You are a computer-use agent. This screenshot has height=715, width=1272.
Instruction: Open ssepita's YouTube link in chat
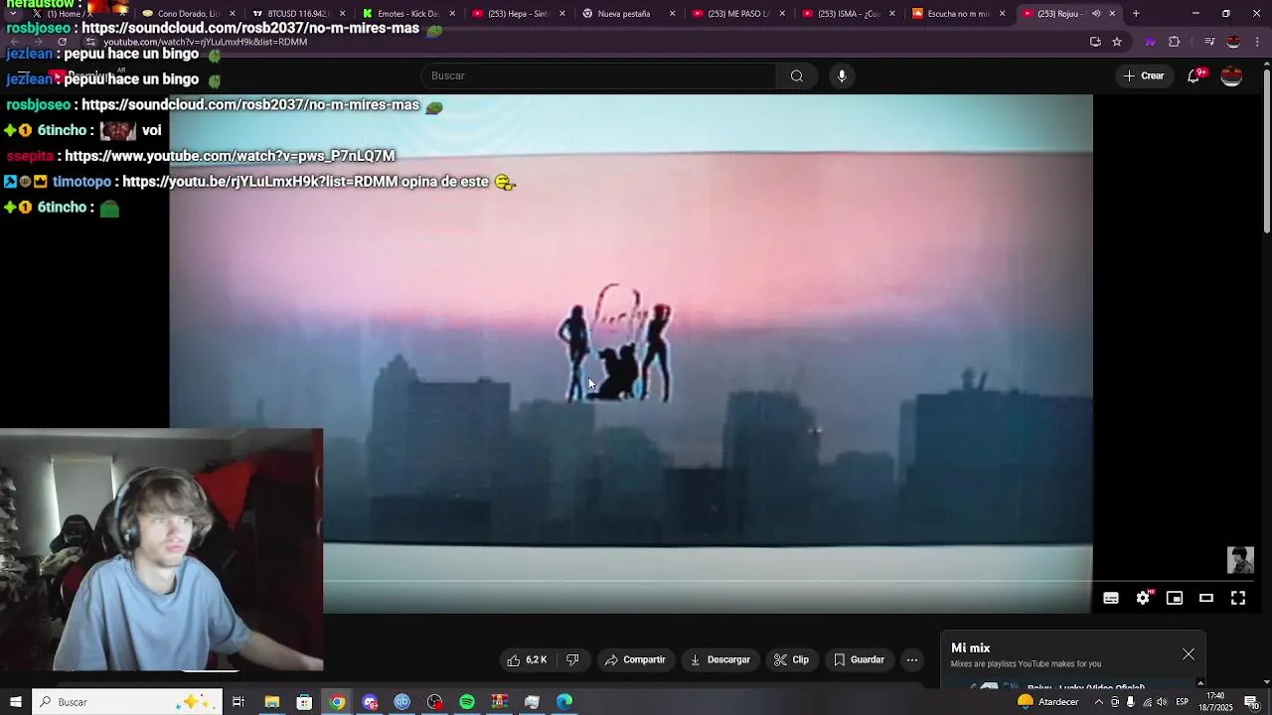(230, 156)
